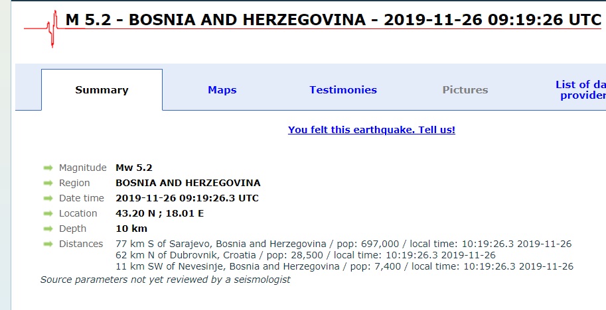Open the List of data providers tab

click(x=581, y=90)
